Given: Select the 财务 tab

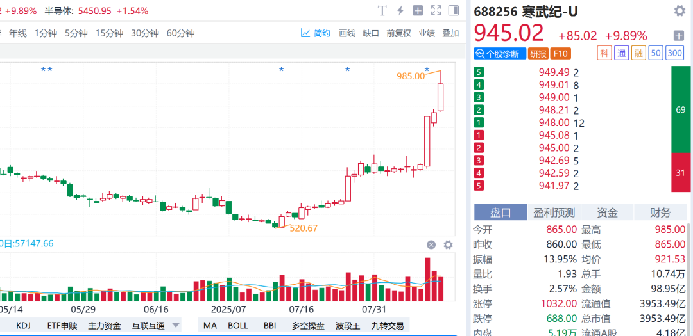Looking at the screenshot, I should coord(660,212).
